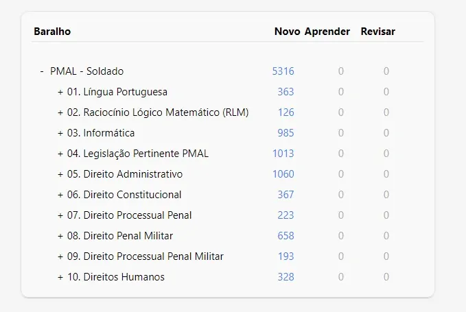The height and width of the screenshot is (312, 466).
Task: Open 02. Raciocínio Lógico Matemático (RLM) deck
Action: point(158,112)
